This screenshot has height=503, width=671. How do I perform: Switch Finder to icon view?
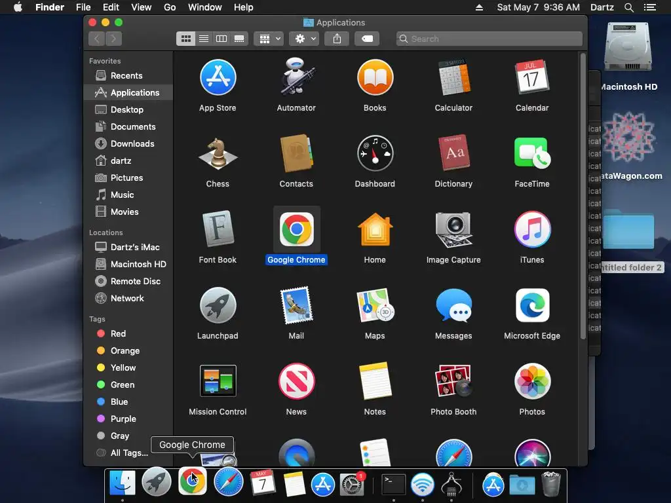pyautogui.click(x=185, y=39)
